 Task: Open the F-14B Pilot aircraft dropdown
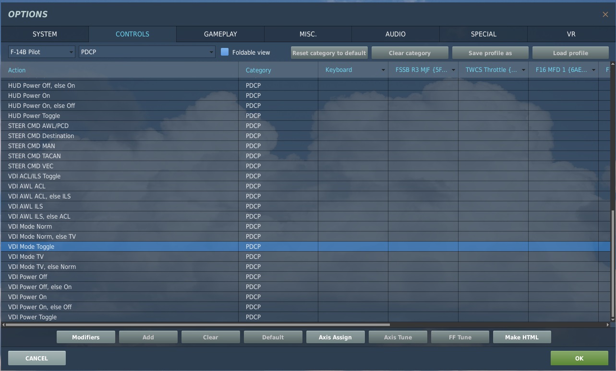42,52
